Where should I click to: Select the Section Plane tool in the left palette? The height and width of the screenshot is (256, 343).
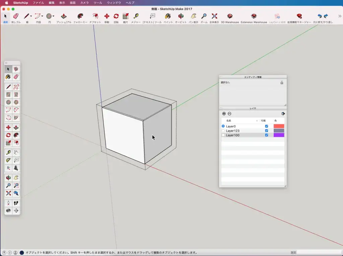[x=16, y=211]
